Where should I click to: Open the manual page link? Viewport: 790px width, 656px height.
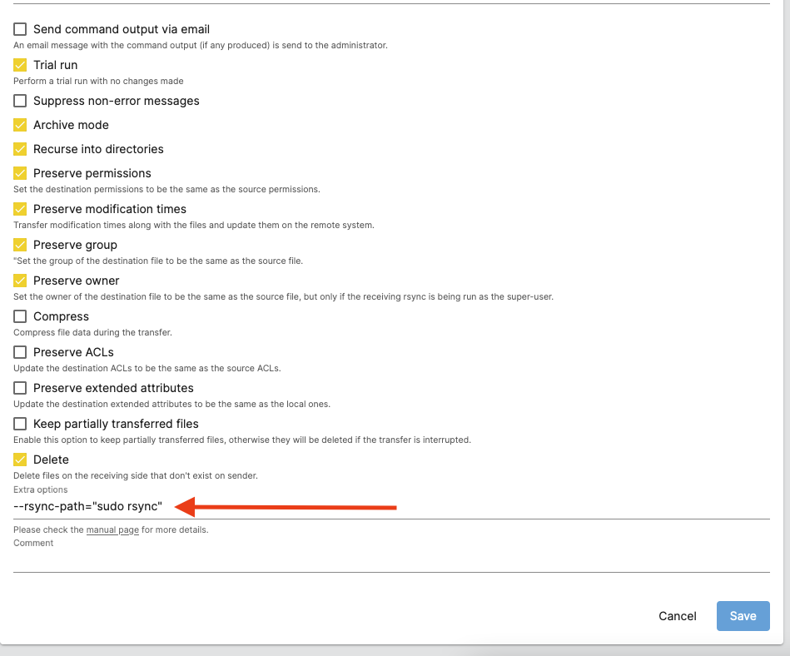(112, 529)
